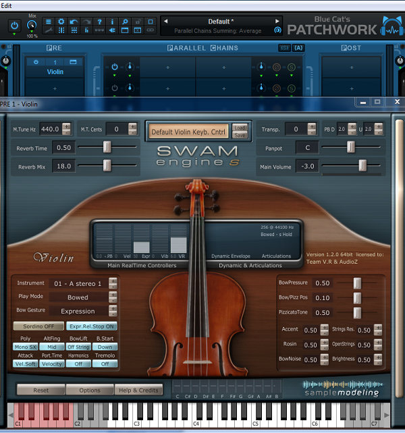Click the Reset button

41,390
